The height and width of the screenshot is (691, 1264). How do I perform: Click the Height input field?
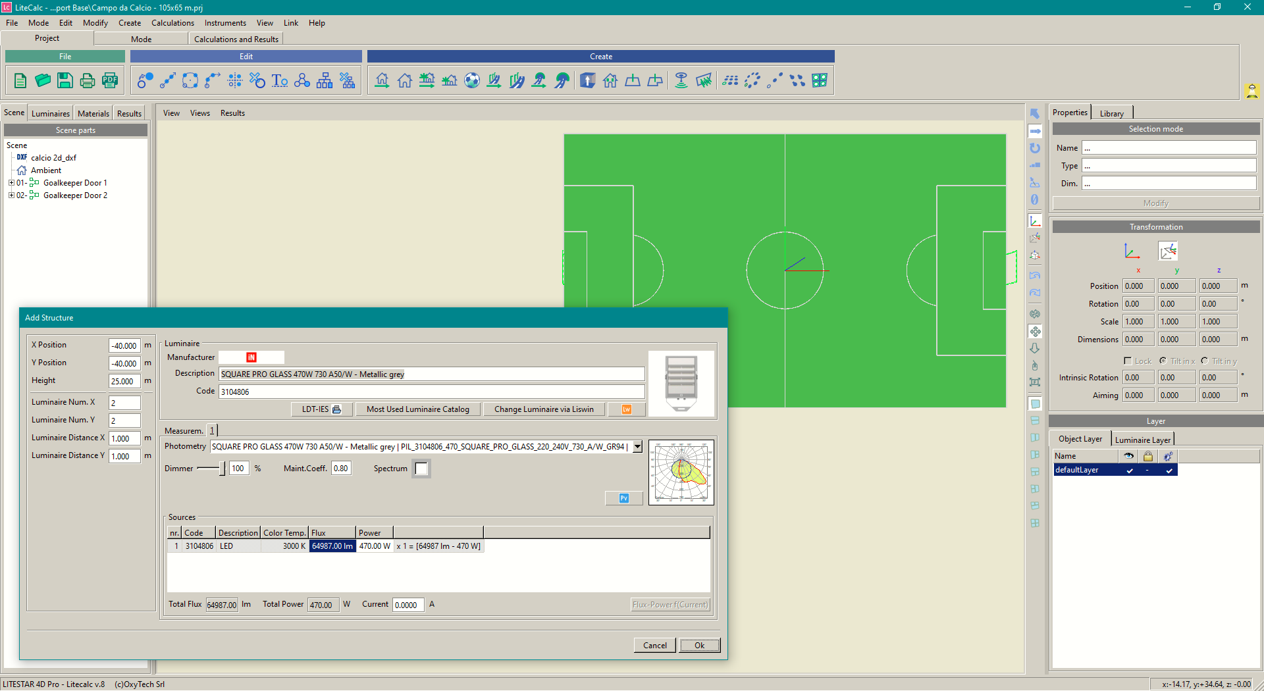click(x=124, y=381)
